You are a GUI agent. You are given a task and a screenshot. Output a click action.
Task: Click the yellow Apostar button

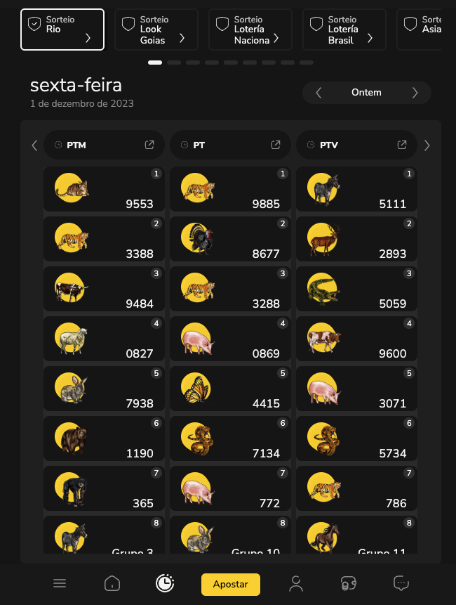(x=231, y=584)
